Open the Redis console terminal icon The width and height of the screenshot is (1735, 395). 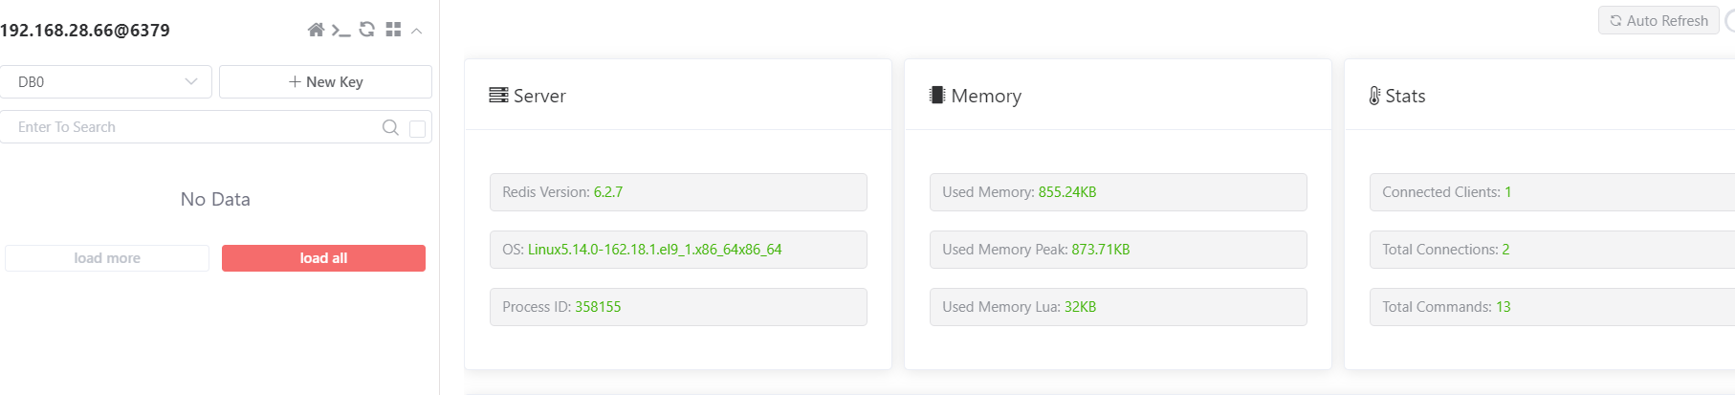(x=340, y=31)
